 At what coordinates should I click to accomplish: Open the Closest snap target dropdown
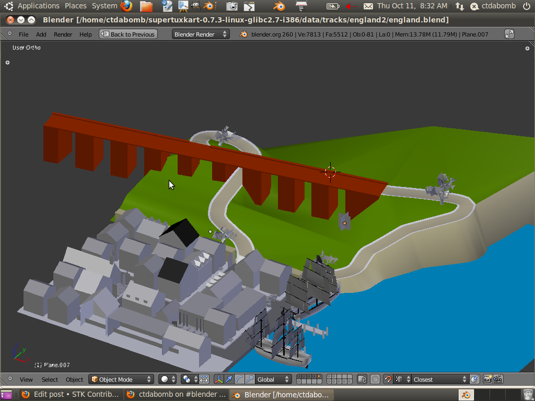[440, 380]
